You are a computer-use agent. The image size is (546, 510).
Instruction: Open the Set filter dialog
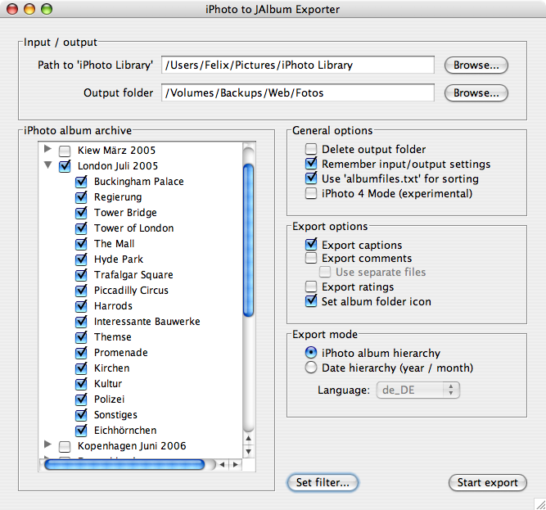click(323, 482)
